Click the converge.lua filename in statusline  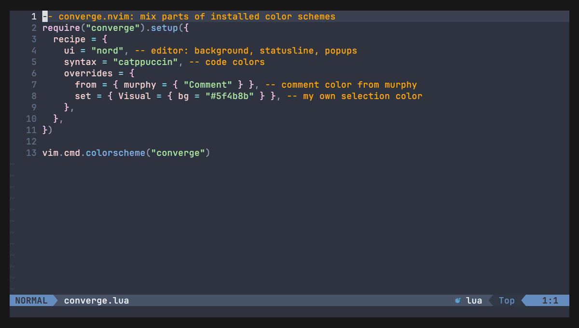(x=96, y=301)
